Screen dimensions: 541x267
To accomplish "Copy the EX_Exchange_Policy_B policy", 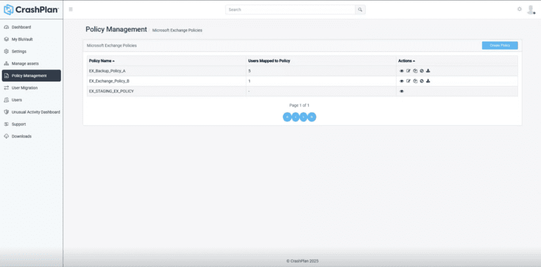I will point(415,81).
